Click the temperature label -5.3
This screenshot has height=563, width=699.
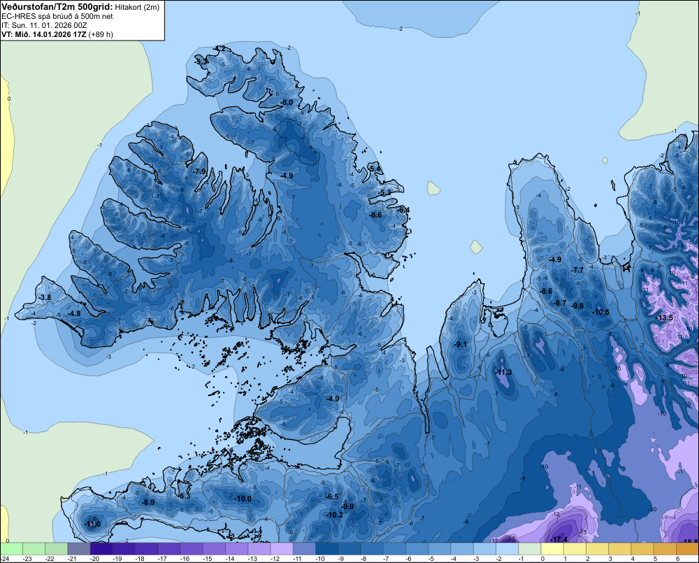click(x=385, y=192)
